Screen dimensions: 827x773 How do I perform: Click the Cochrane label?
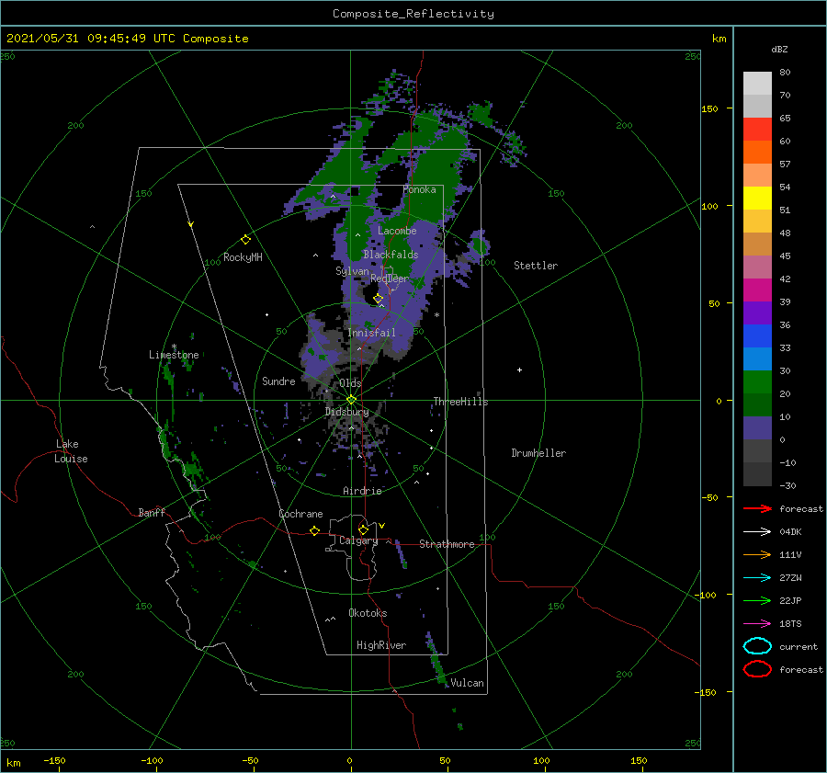[x=300, y=514]
